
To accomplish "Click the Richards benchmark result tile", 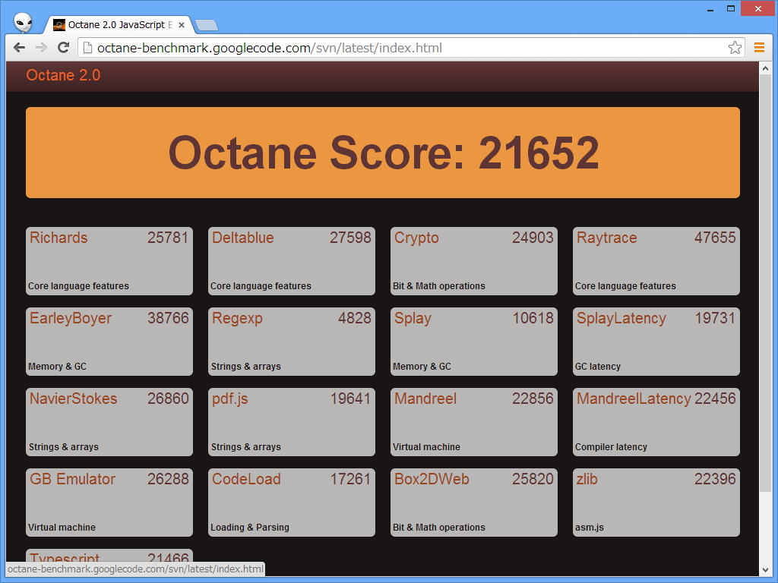I will pyautogui.click(x=109, y=261).
